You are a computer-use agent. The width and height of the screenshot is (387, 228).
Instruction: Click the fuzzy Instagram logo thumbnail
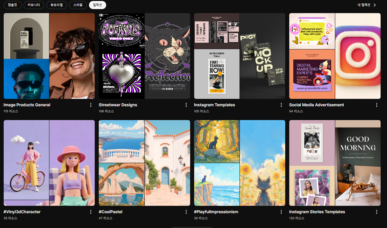(x=358, y=56)
